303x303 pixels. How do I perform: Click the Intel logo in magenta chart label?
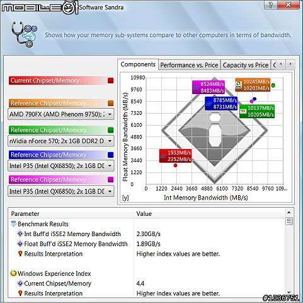(196, 87)
